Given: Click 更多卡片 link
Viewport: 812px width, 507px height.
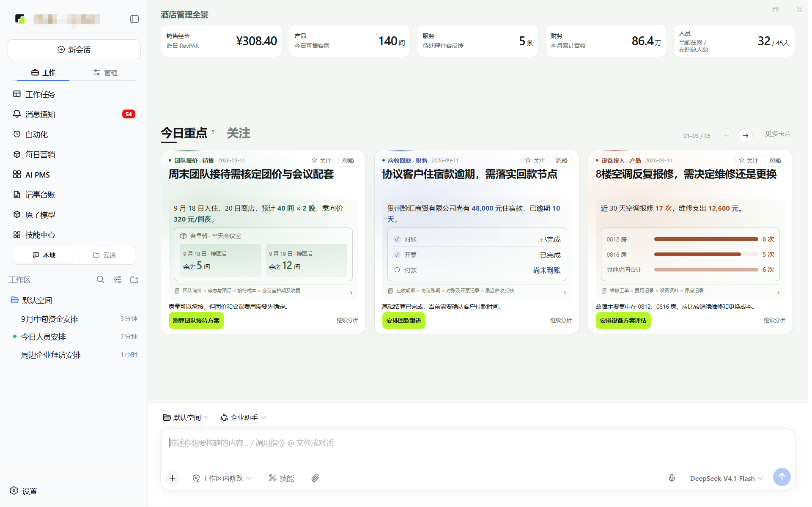Looking at the screenshot, I should pyautogui.click(x=778, y=134).
